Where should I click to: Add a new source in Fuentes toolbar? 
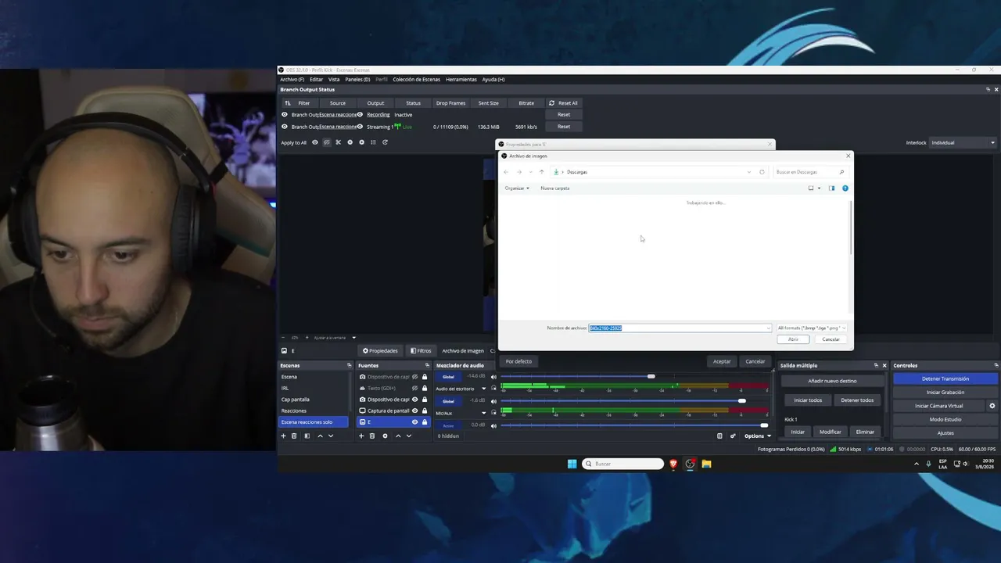pos(361,436)
